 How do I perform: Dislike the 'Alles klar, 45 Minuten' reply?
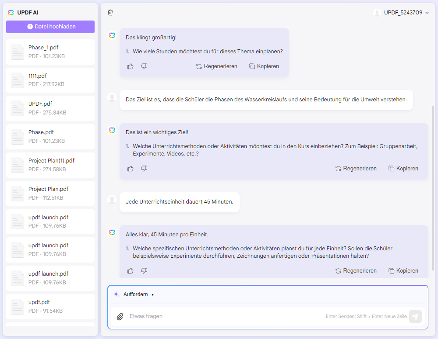pos(144,271)
